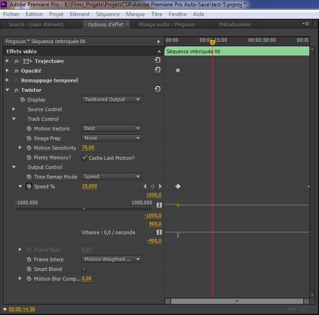Expand the Motion Blur Comp property

[20, 278]
